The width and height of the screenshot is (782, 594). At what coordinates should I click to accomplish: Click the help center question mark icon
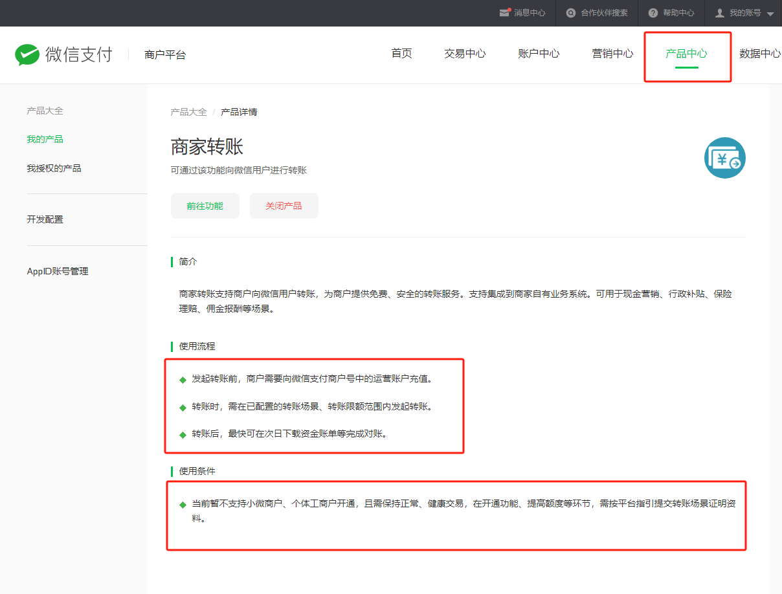[x=653, y=13]
